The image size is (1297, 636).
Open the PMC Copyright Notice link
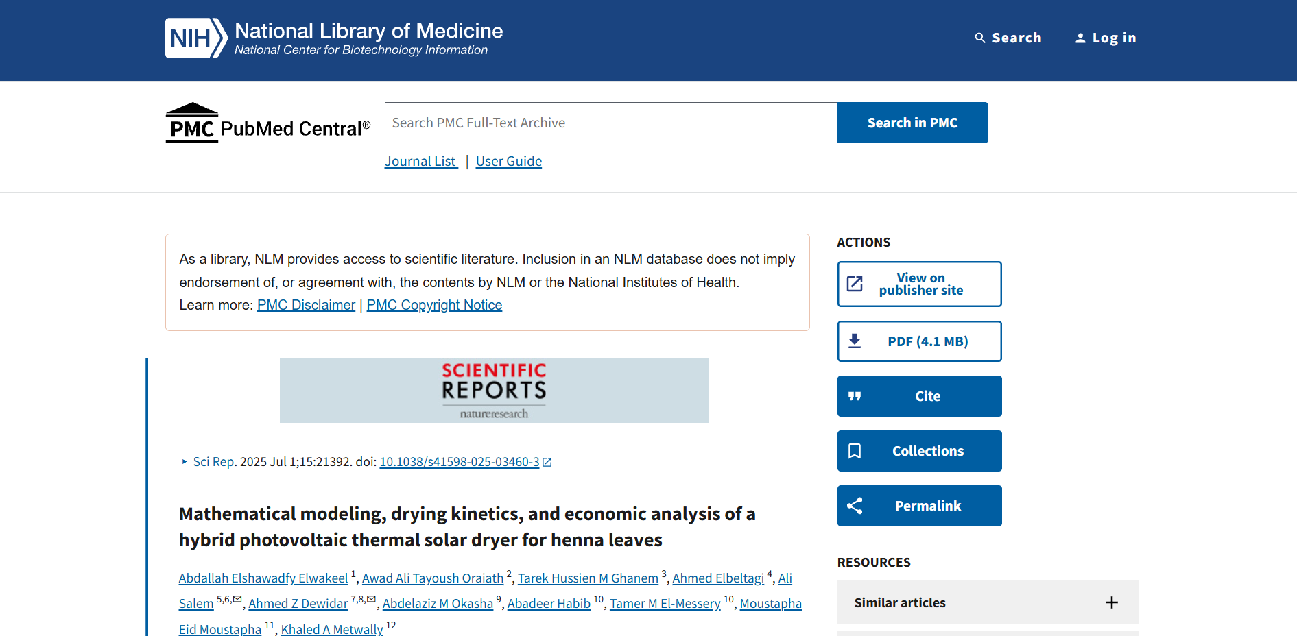[x=434, y=305]
